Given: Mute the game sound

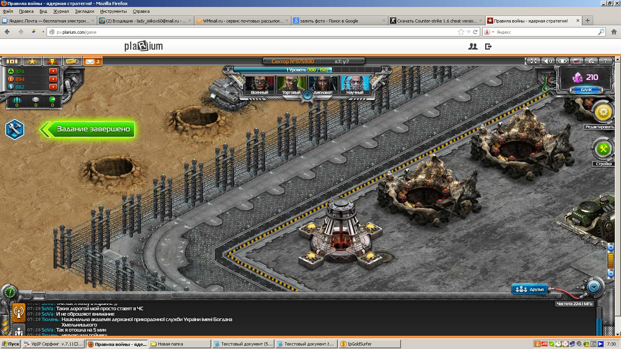Looking at the screenshot, I should pyautogui.click(x=548, y=61).
